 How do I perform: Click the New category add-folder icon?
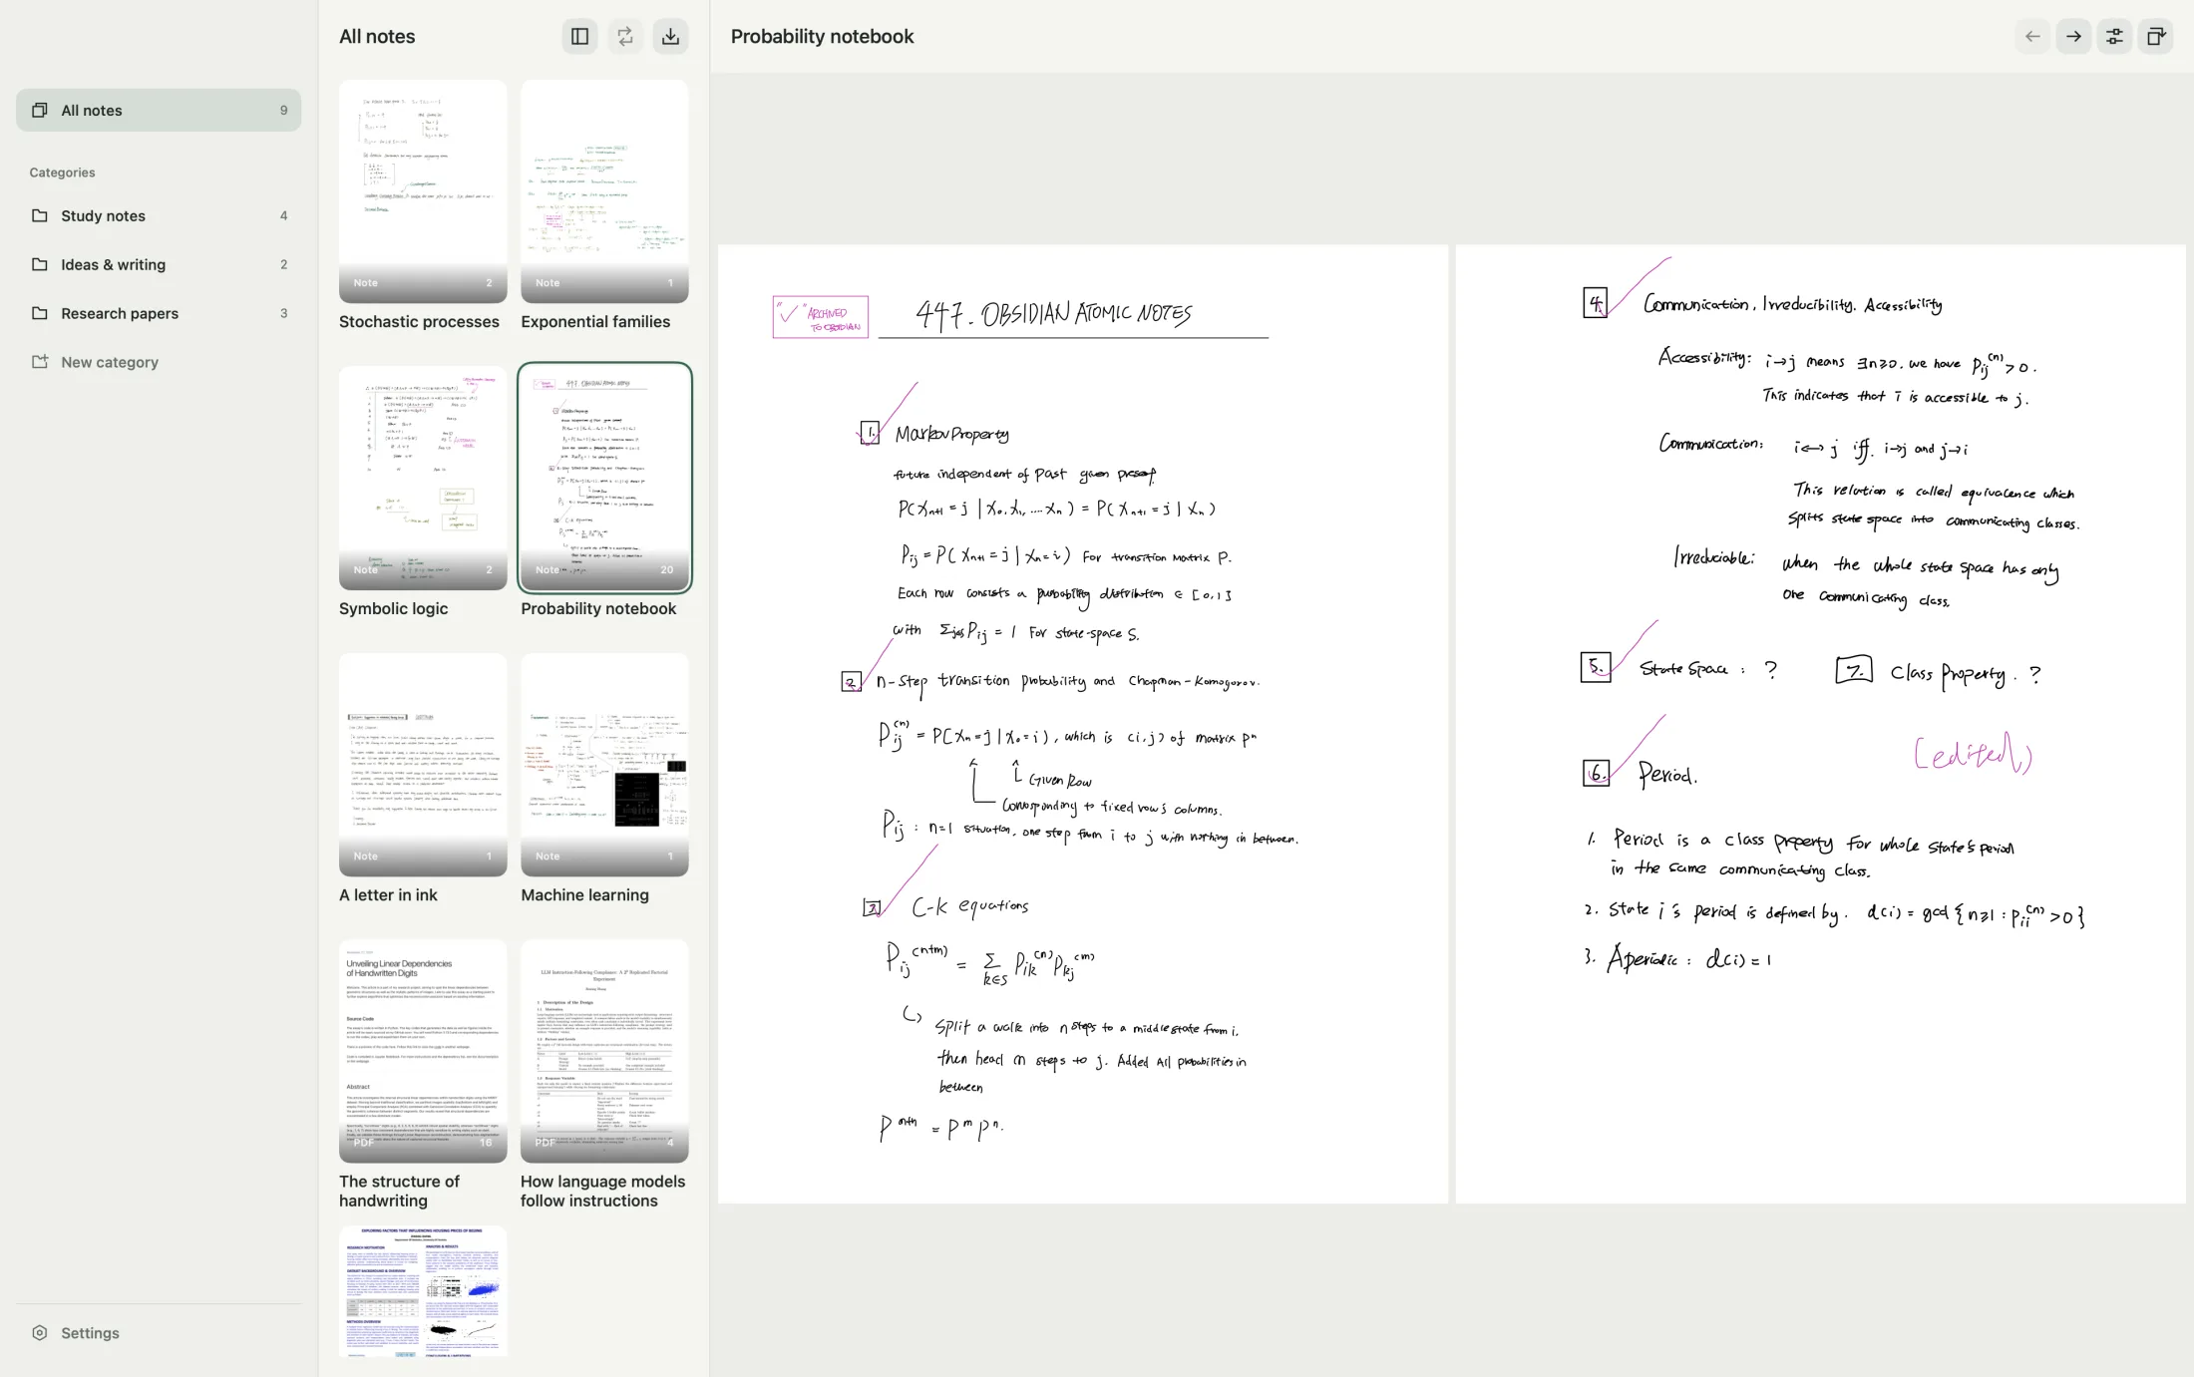click(x=40, y=362)
